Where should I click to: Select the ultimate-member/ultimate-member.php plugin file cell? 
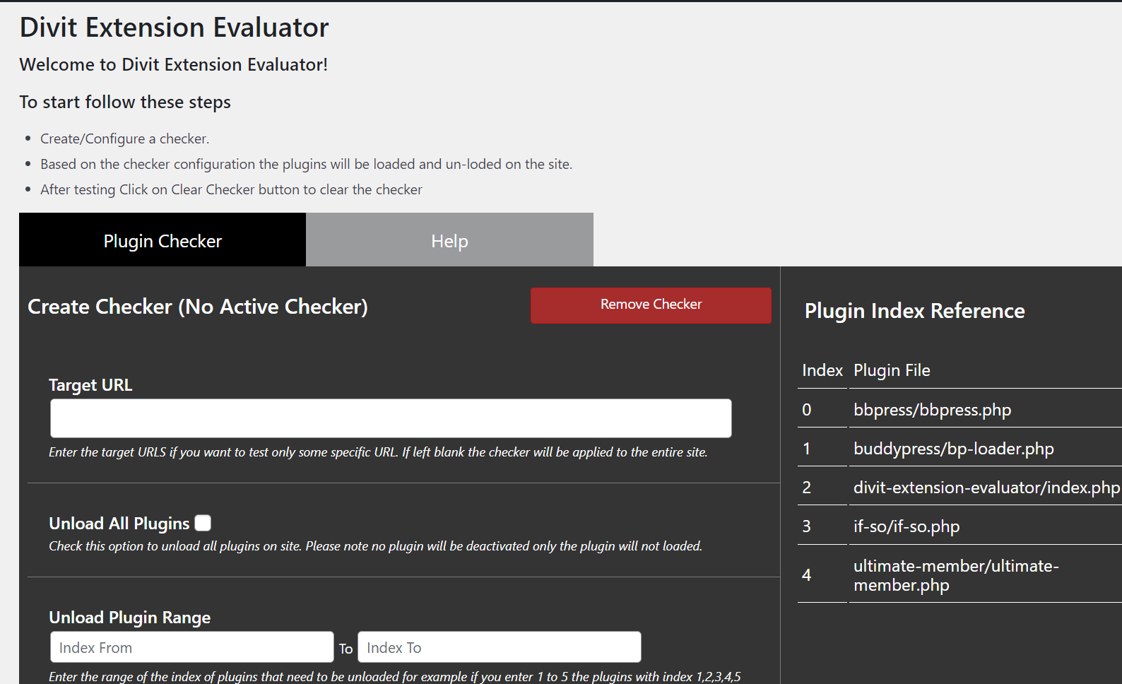[985, 575]
